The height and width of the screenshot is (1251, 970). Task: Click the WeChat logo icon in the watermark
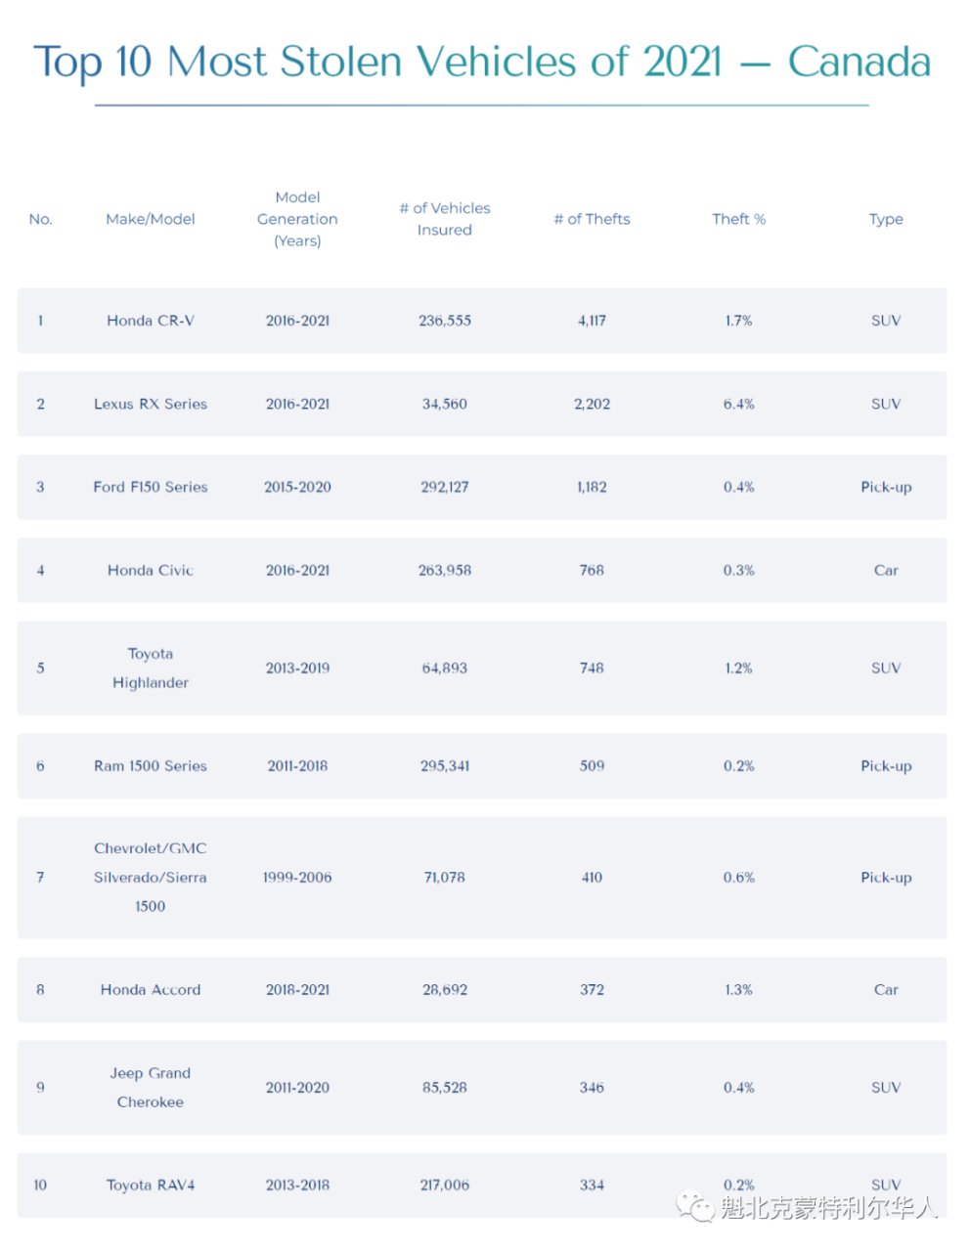(696, 1207)
